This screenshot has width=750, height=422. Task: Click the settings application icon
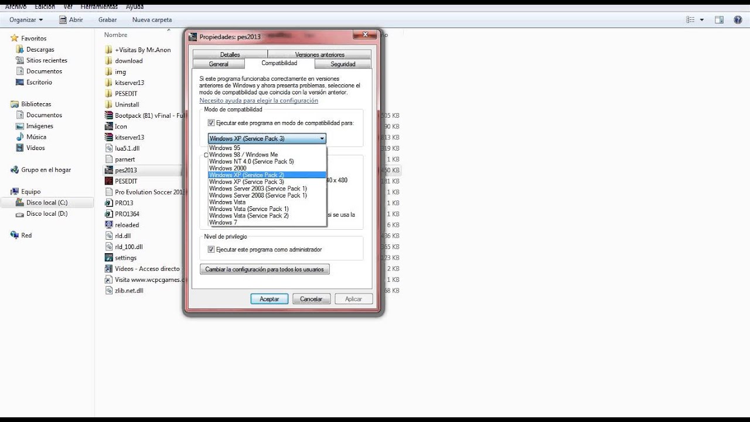(109, 257)
